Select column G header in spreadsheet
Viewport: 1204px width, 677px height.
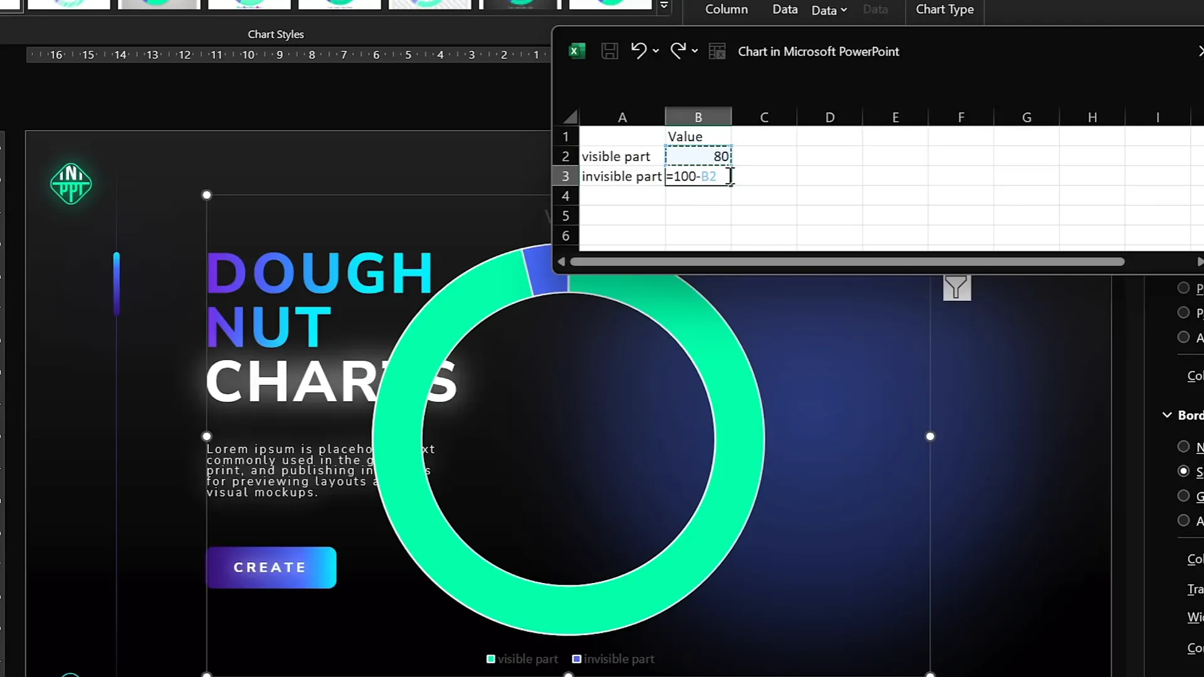pyautogui.click(x=1027, y=117)
